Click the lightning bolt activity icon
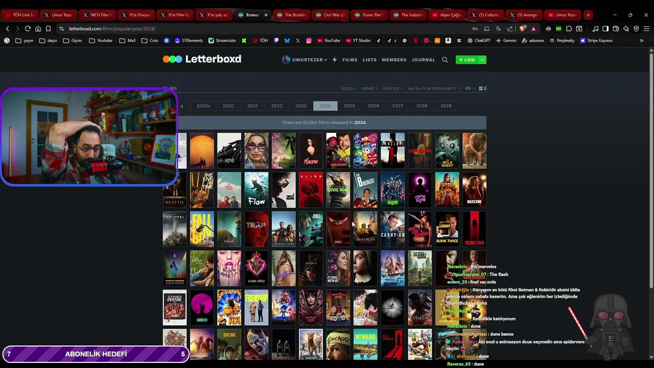This screenshot has width=654, height=368. [335, 60]
